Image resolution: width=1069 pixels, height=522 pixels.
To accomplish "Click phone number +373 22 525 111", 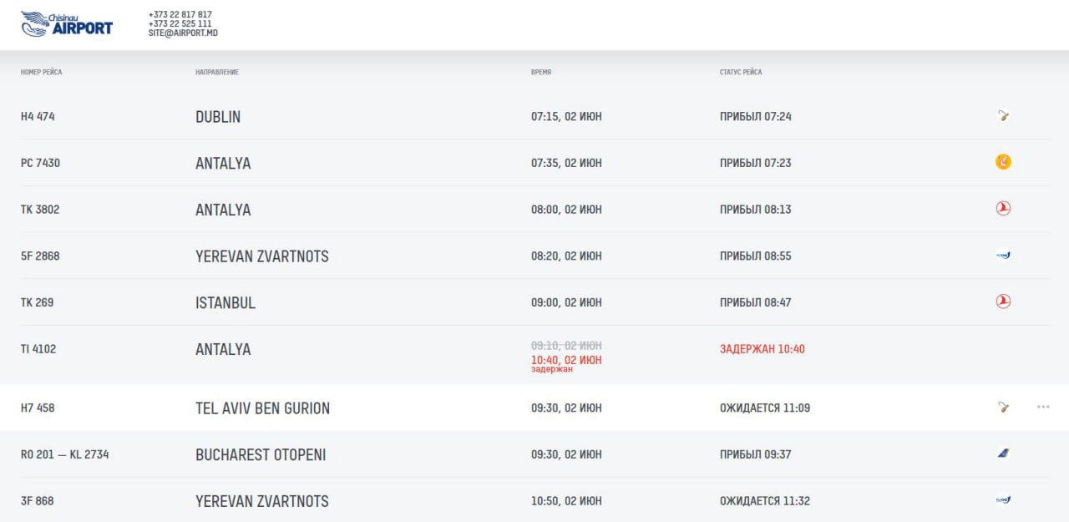I will tap(180, 24).
